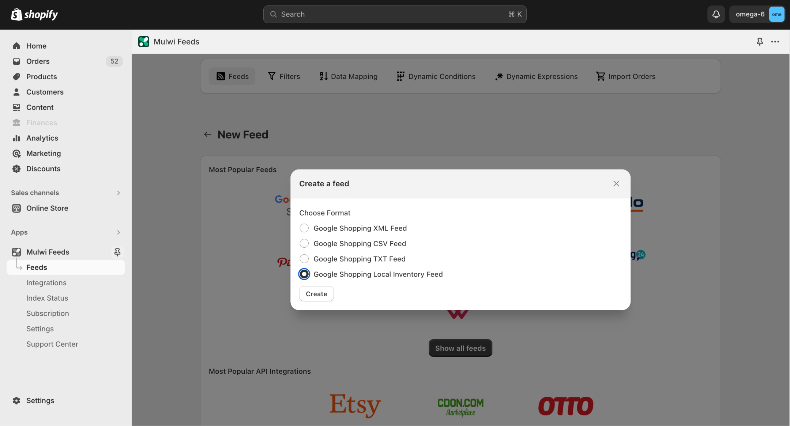Click Show all feeds button
The height and width of the screenshot is (426, 790).
coord(460,348)
